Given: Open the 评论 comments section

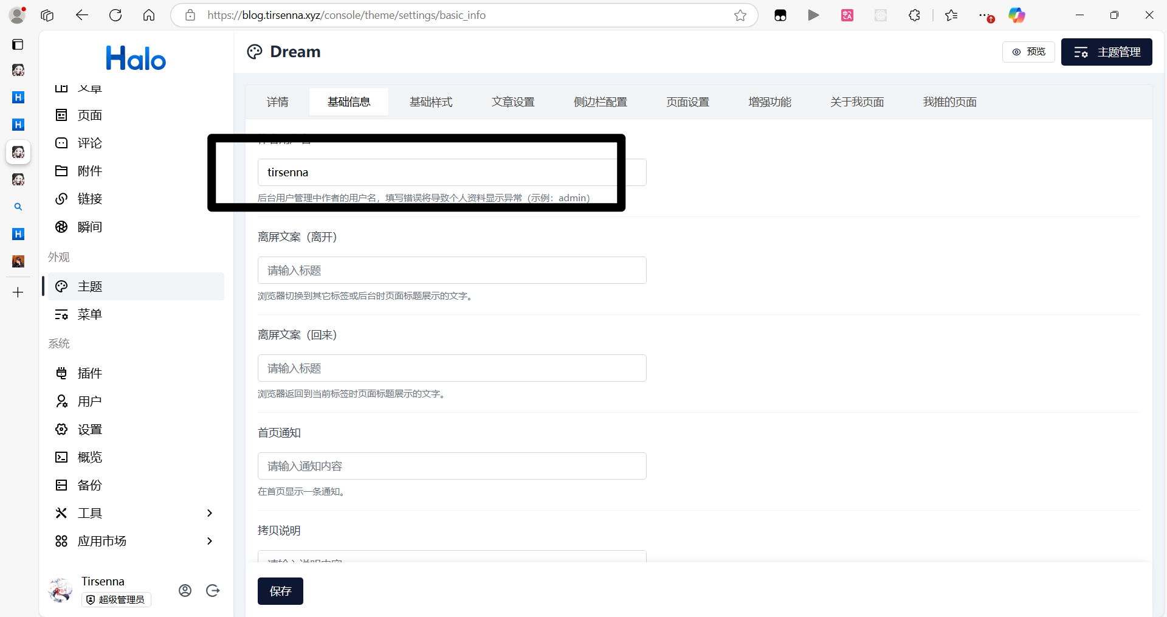Looking at the screenshot, I should [89, 143].
